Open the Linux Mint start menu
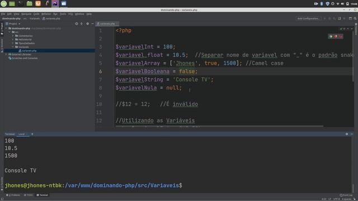358x201 pixels. pyautogui.click(x=4, y=3)
